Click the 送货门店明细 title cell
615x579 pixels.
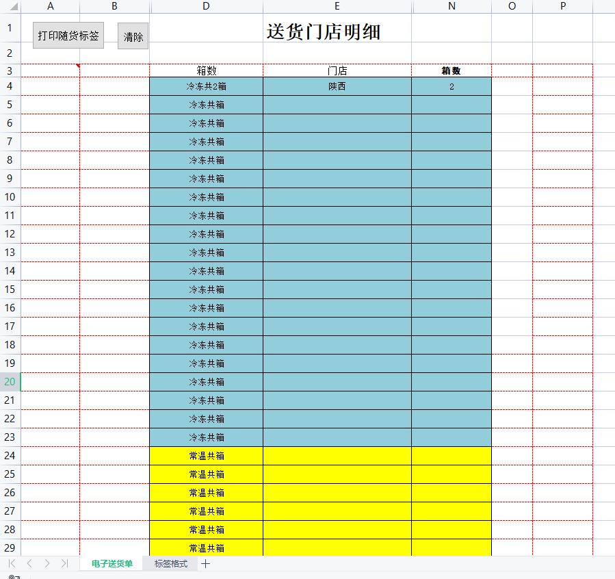tap(323, 31)
